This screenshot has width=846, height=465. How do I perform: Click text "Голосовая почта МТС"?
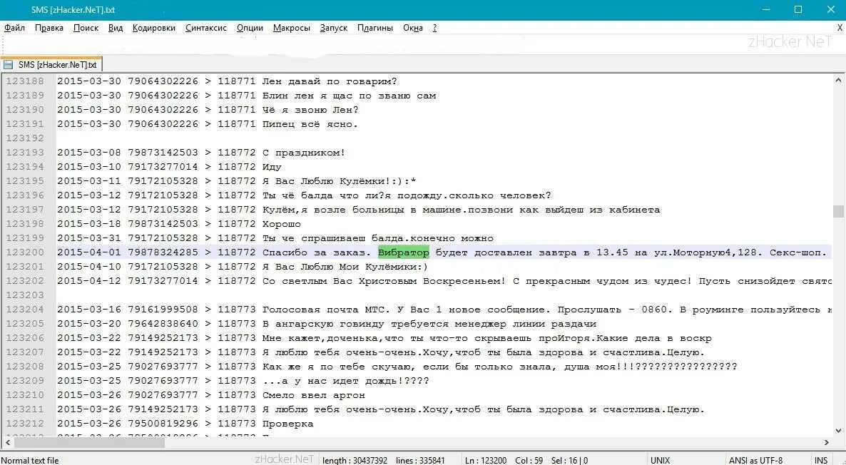pos(325,310)
